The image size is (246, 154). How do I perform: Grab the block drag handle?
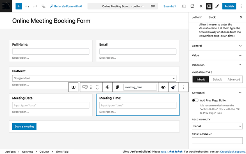click(91, 87)
